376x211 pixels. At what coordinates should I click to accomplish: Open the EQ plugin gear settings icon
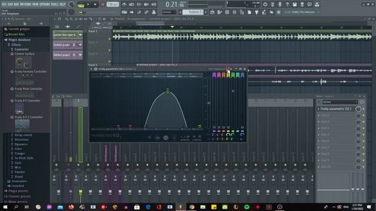click(95, 69)
